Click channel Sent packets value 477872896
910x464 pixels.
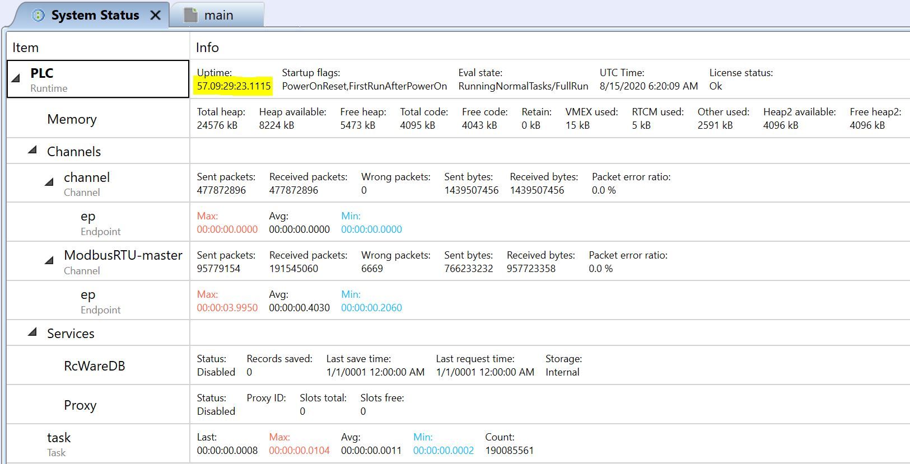(x=221, y=190)
